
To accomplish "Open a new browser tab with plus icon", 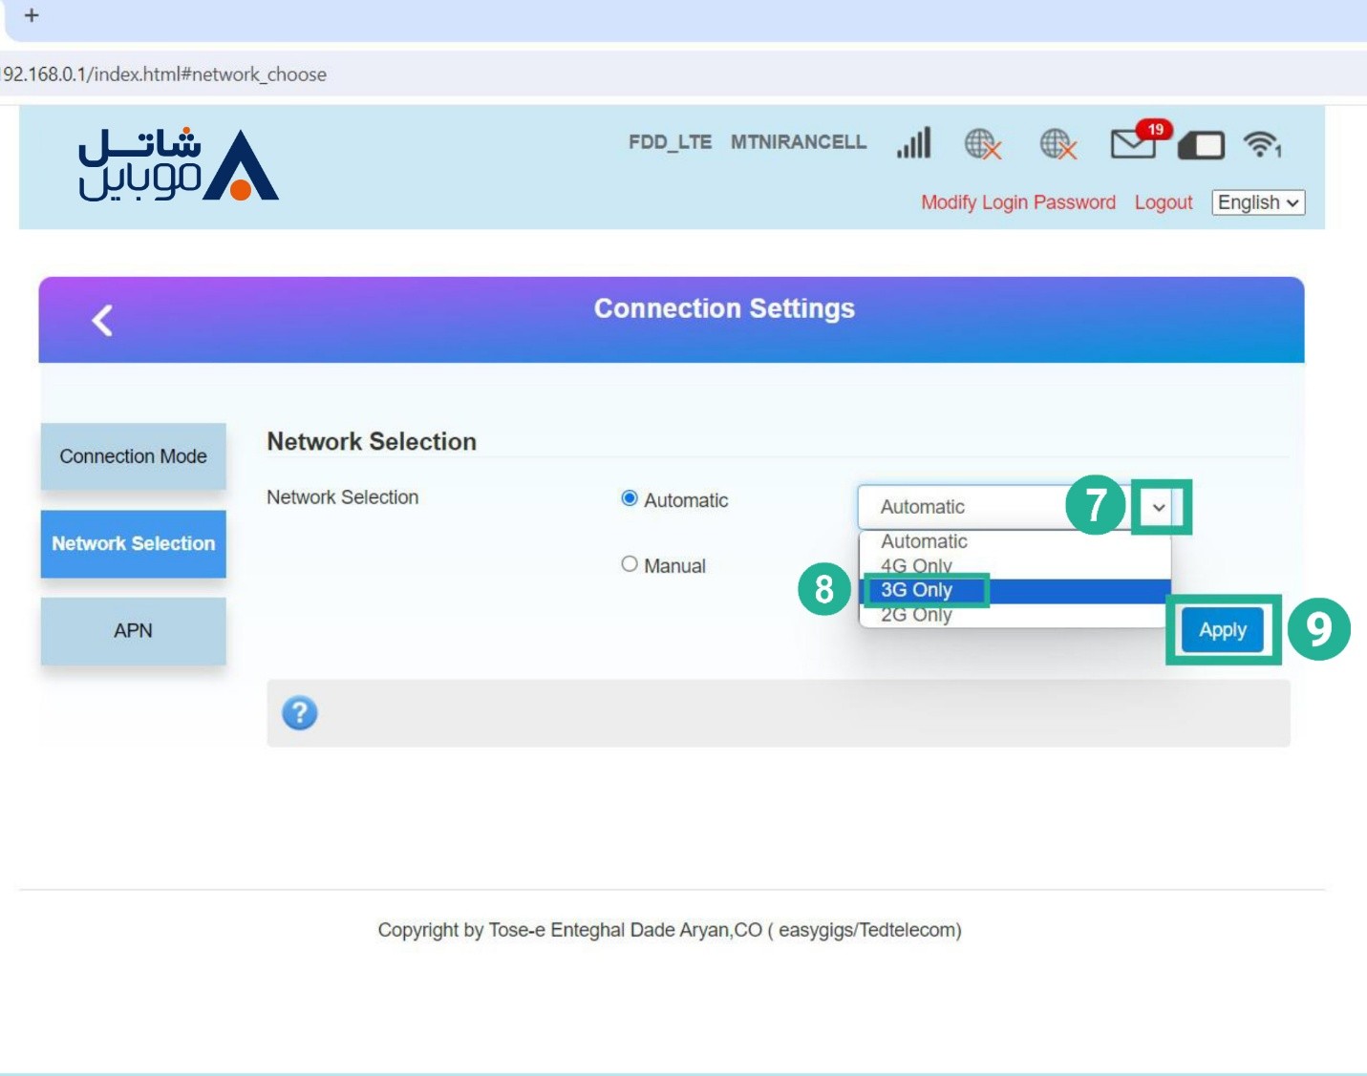I will (32, 15).
